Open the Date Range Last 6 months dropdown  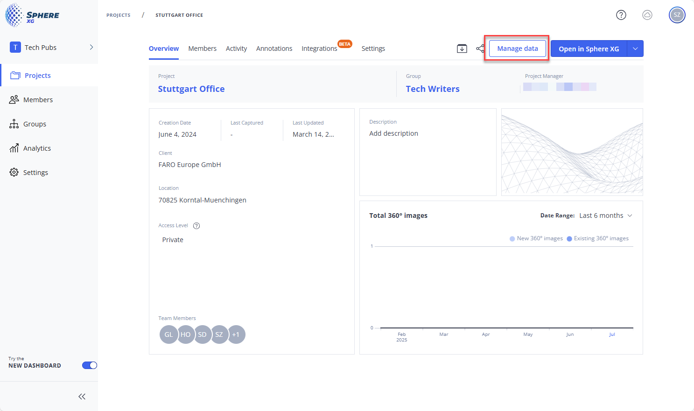[x=605, y=216]
